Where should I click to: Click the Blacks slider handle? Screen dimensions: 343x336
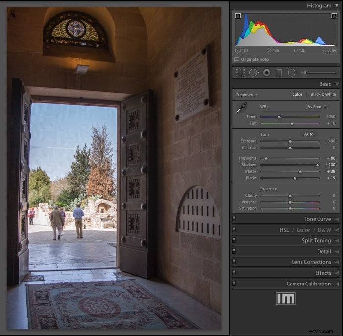(295, 178)
